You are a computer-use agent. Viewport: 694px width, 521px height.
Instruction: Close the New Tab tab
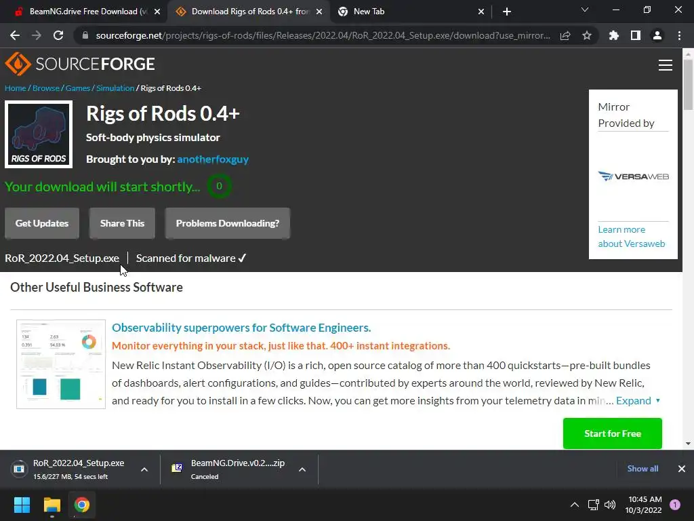click(481, 12)
